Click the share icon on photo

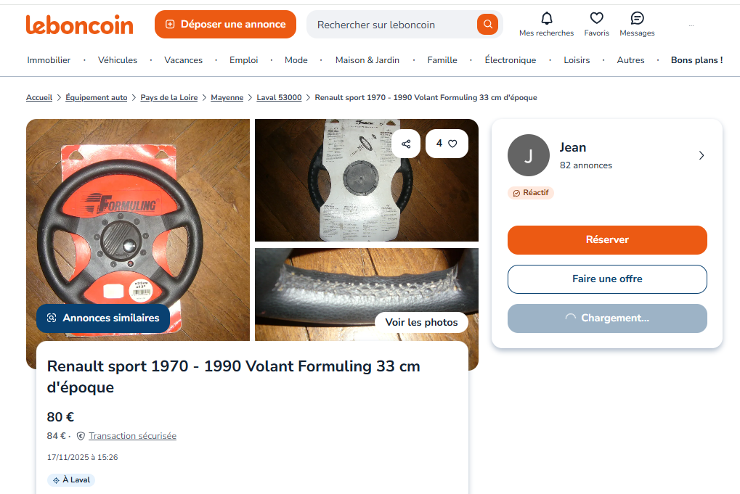pos(406,144)
